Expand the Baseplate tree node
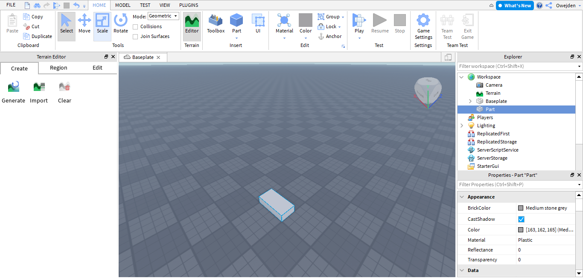 [470, 101]
